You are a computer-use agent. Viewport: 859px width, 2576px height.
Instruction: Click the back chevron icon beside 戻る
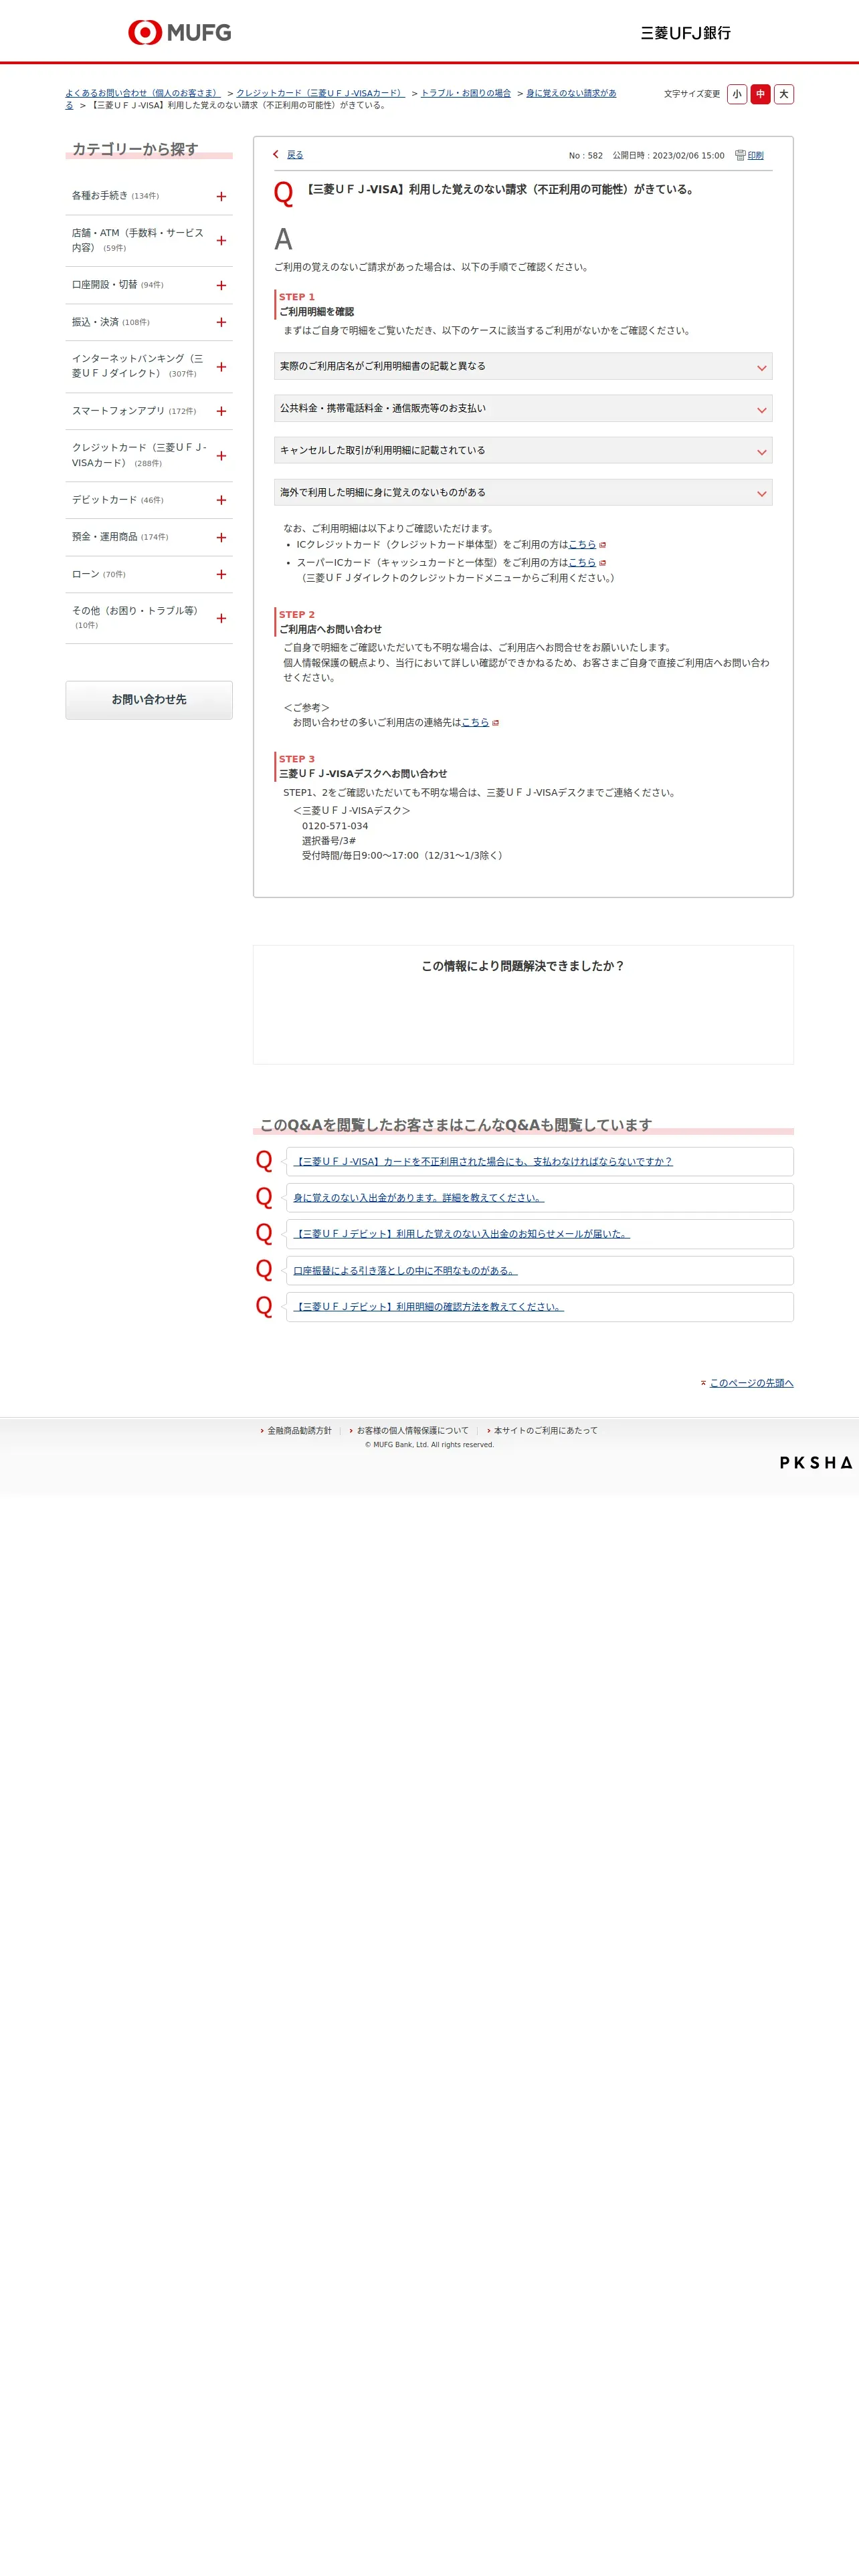(x=276, y=155)
